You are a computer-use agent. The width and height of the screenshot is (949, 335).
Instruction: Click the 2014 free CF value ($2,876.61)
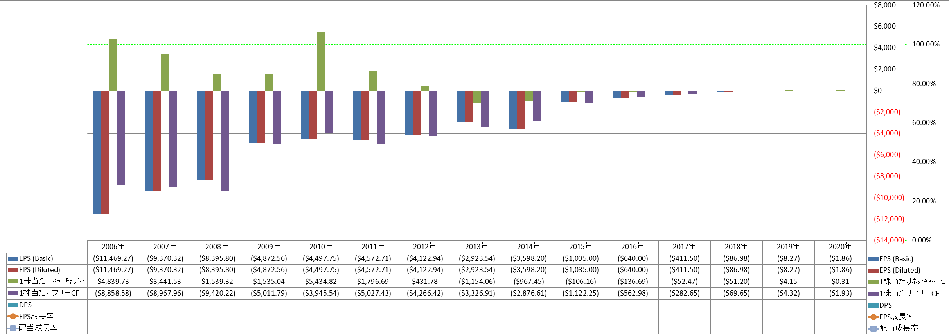(528, 293)
